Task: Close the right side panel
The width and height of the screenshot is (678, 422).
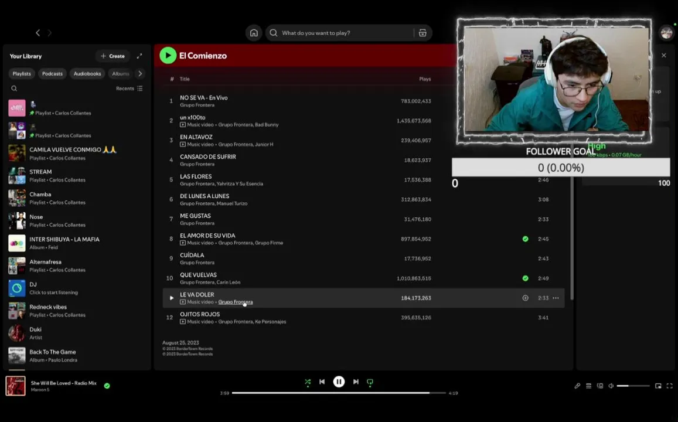Action: [x=664, y=55]
